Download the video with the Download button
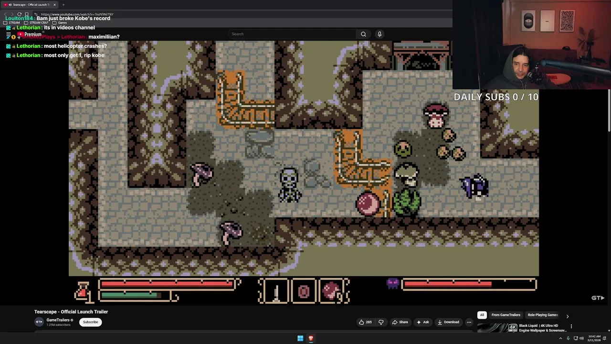Viewport: 611px width, 344px height. [x=448, y=322]
